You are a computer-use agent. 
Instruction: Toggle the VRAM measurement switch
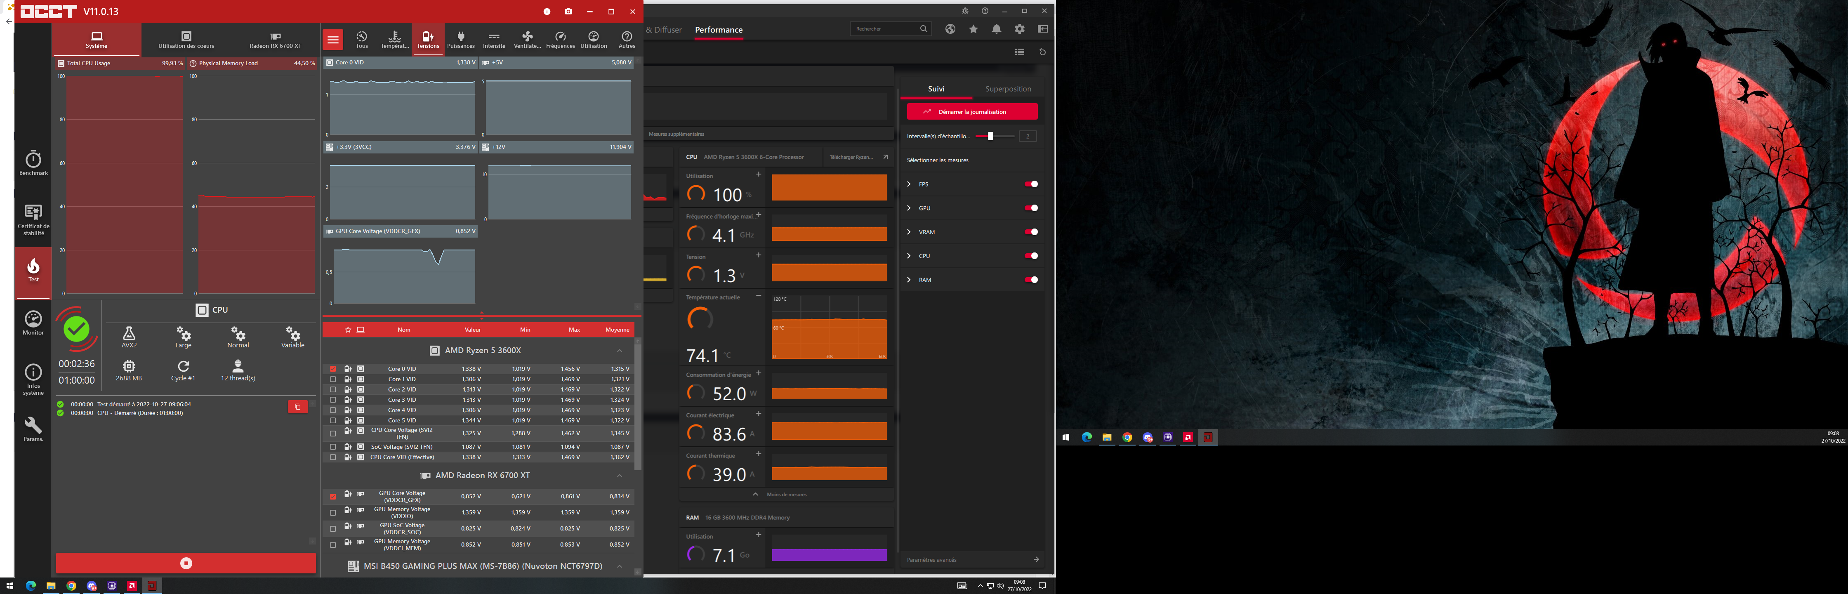coord(1031,232)
